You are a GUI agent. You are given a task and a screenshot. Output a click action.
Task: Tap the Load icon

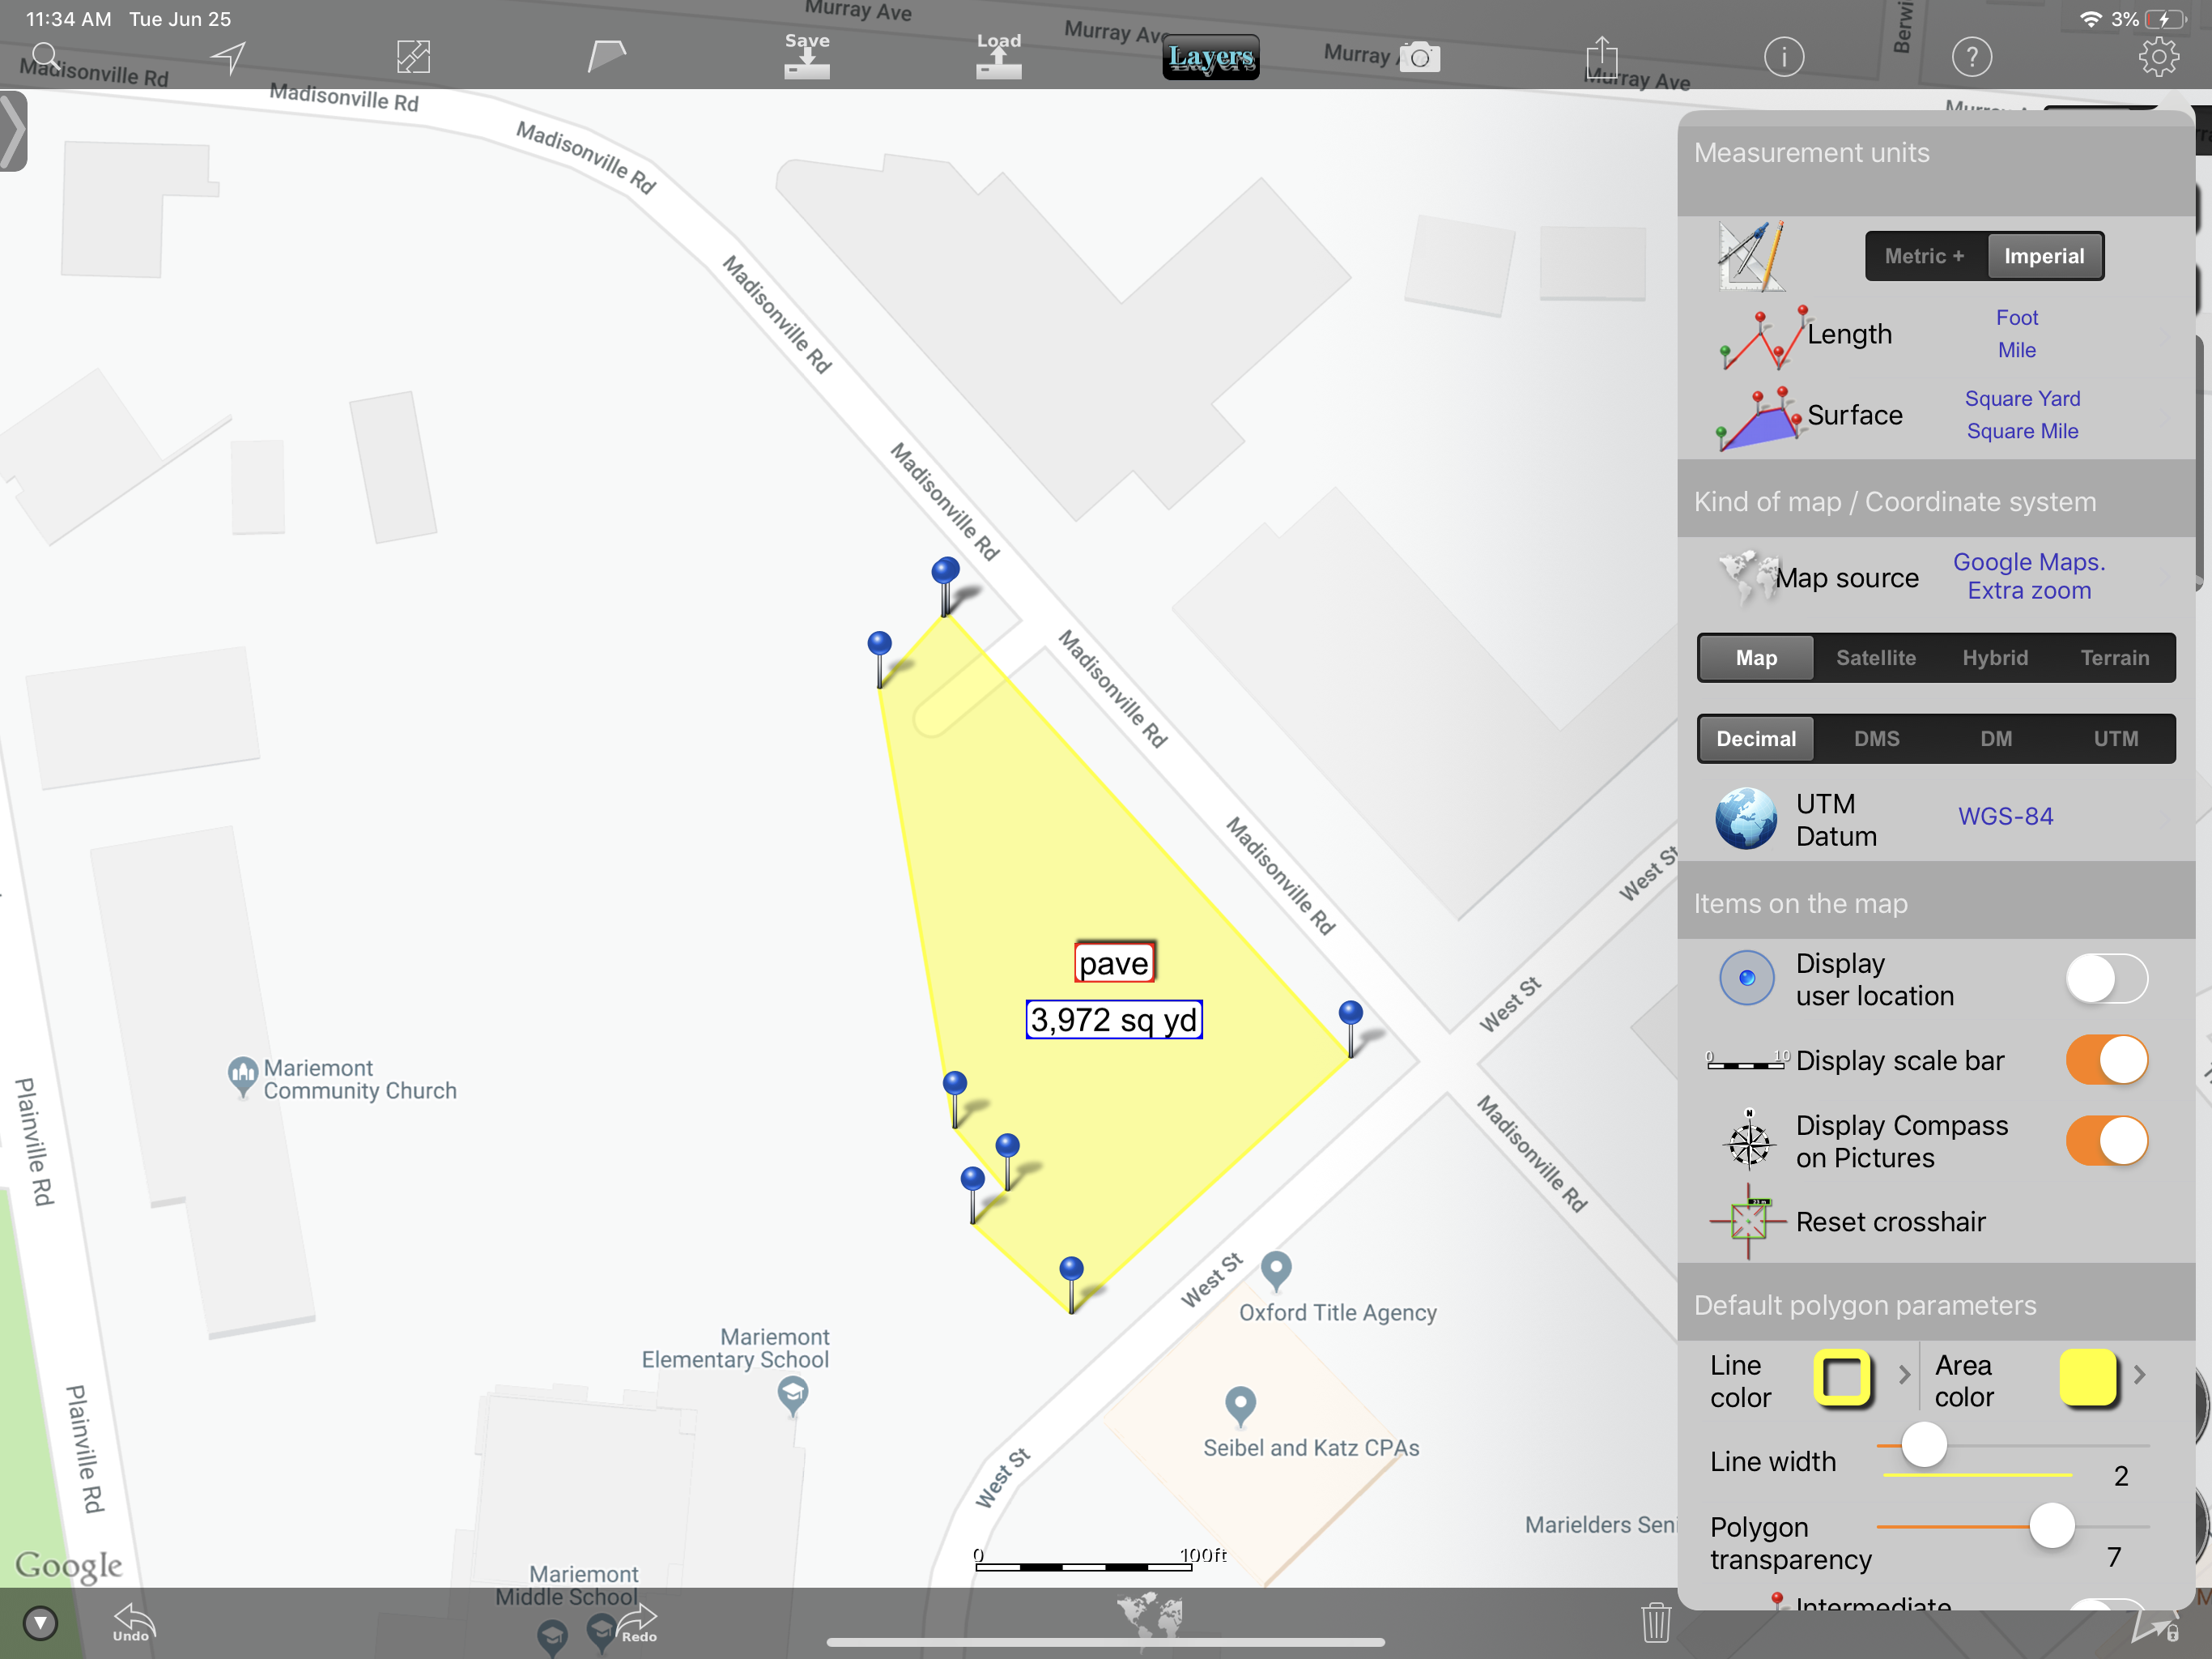[x=999, y=56]
